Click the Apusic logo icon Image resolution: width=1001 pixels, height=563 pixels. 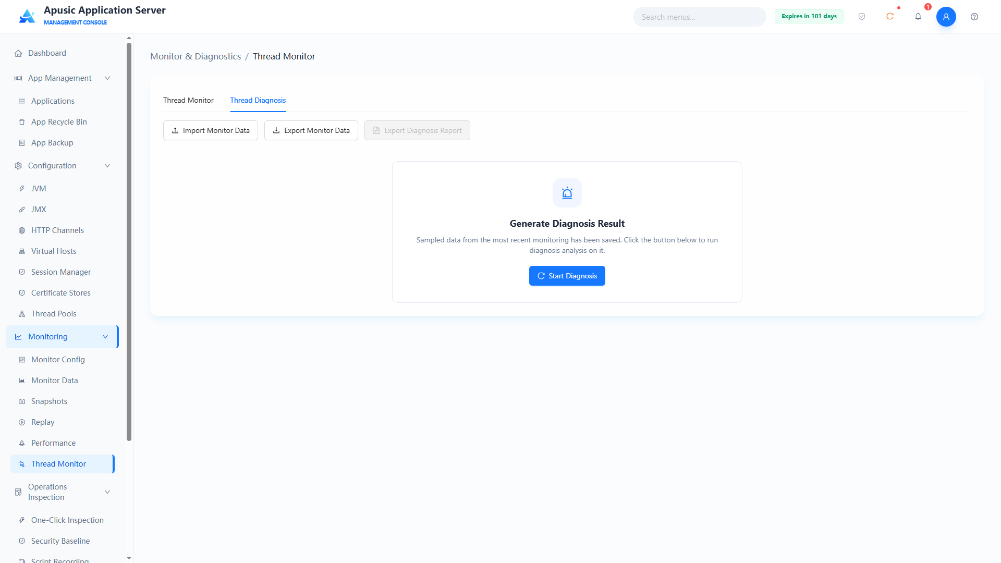[x=27, y=16]
